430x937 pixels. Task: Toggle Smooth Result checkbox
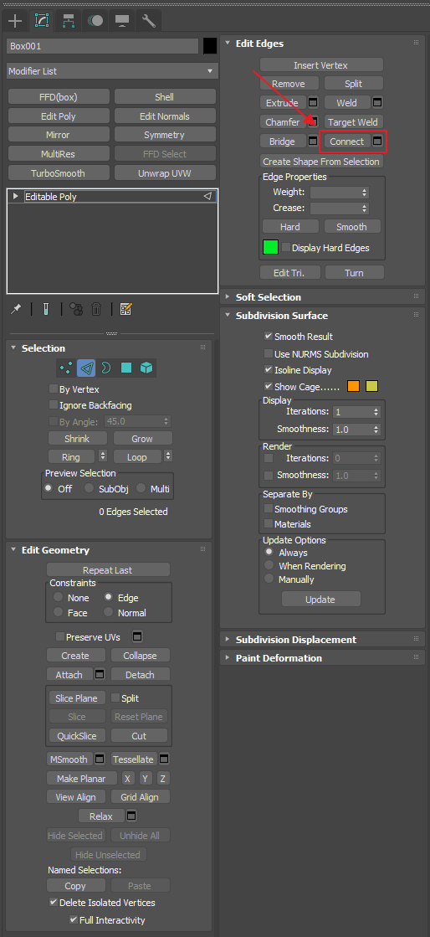point(269,337)
